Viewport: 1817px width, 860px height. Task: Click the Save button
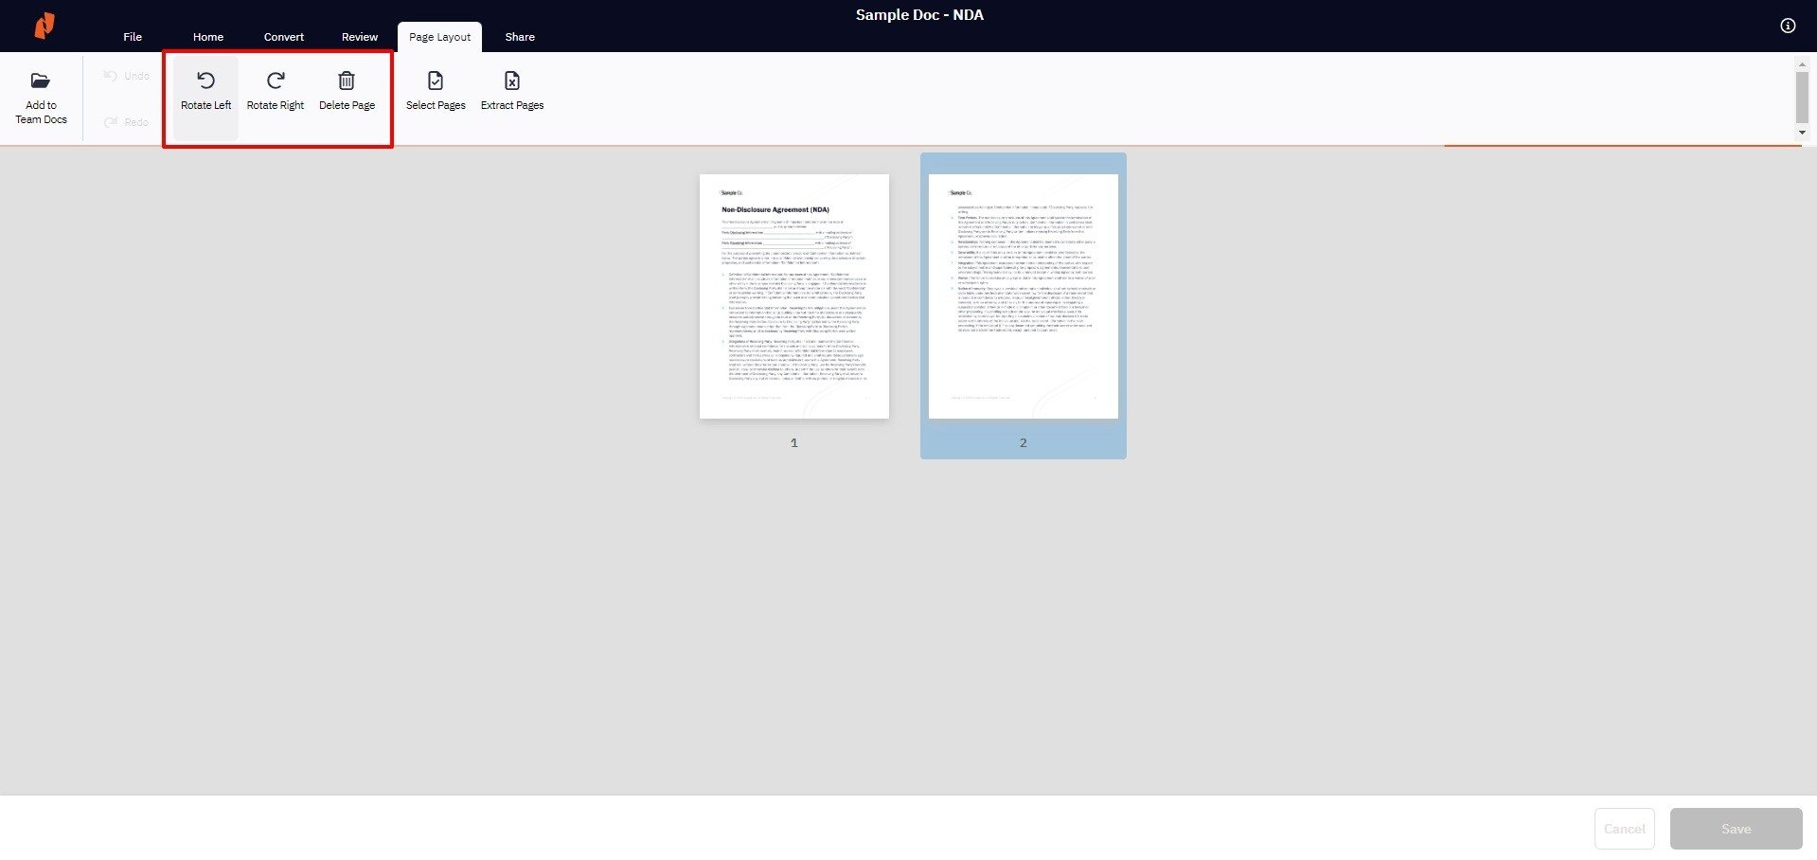tap(1735, 828)
